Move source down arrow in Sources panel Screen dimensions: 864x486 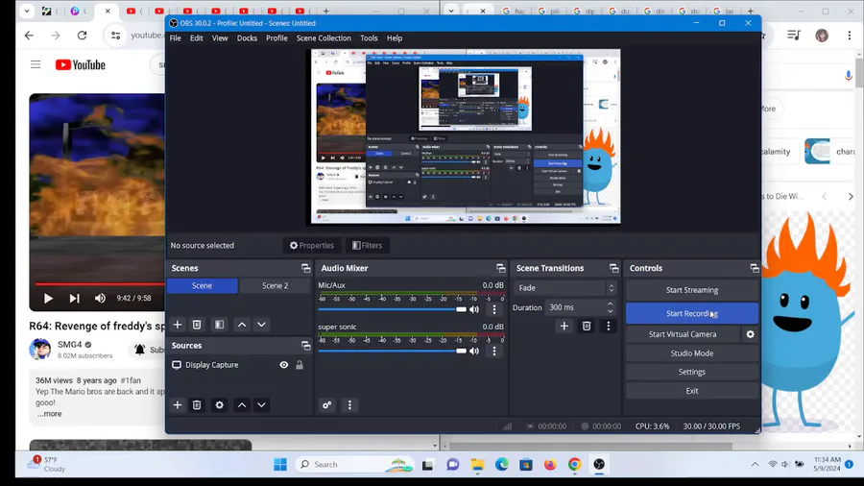click(262, 405)
